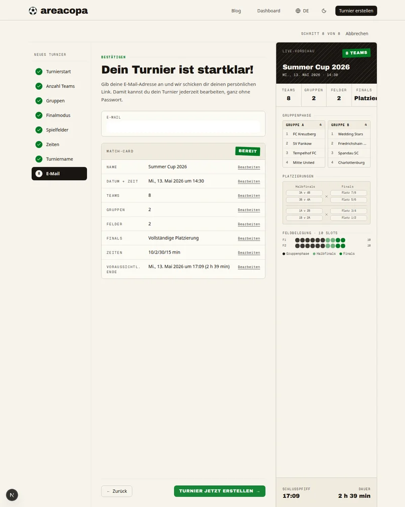This screenshot has width=405, height=507.
Task: Go to Finalmodus step
Action: click(59, 115)
